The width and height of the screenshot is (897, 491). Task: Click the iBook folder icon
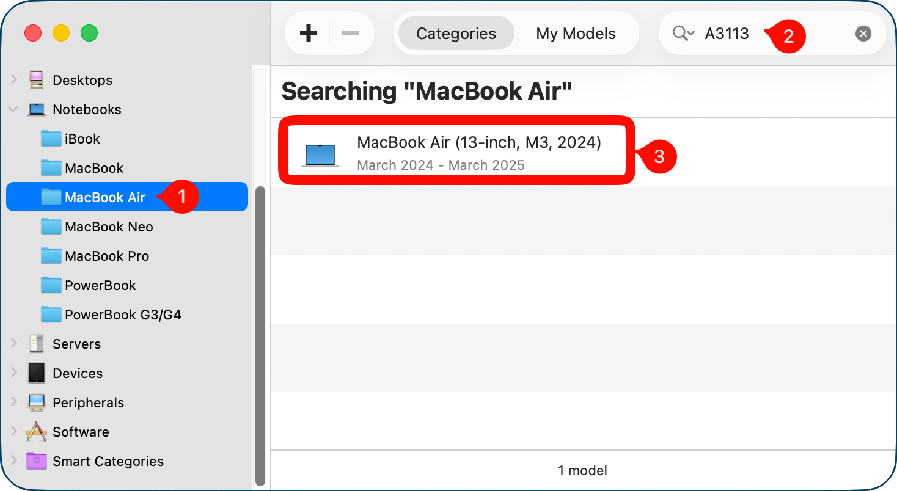(x=51, y=139)
